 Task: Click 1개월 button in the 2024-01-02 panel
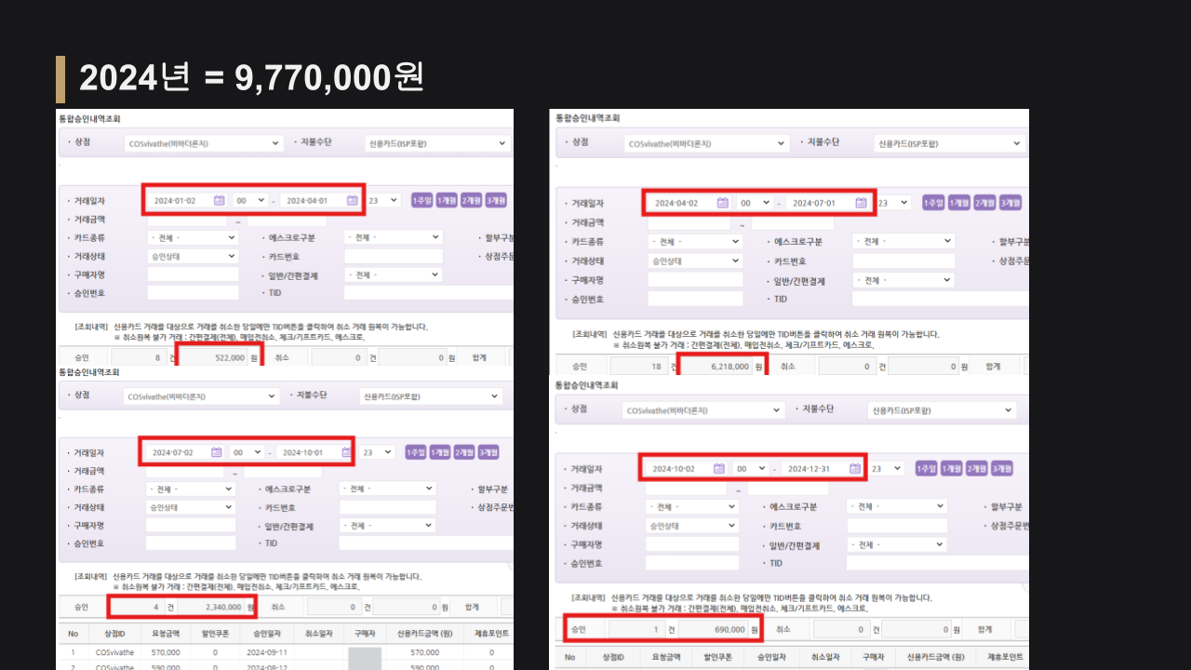(x=447, y=200)
